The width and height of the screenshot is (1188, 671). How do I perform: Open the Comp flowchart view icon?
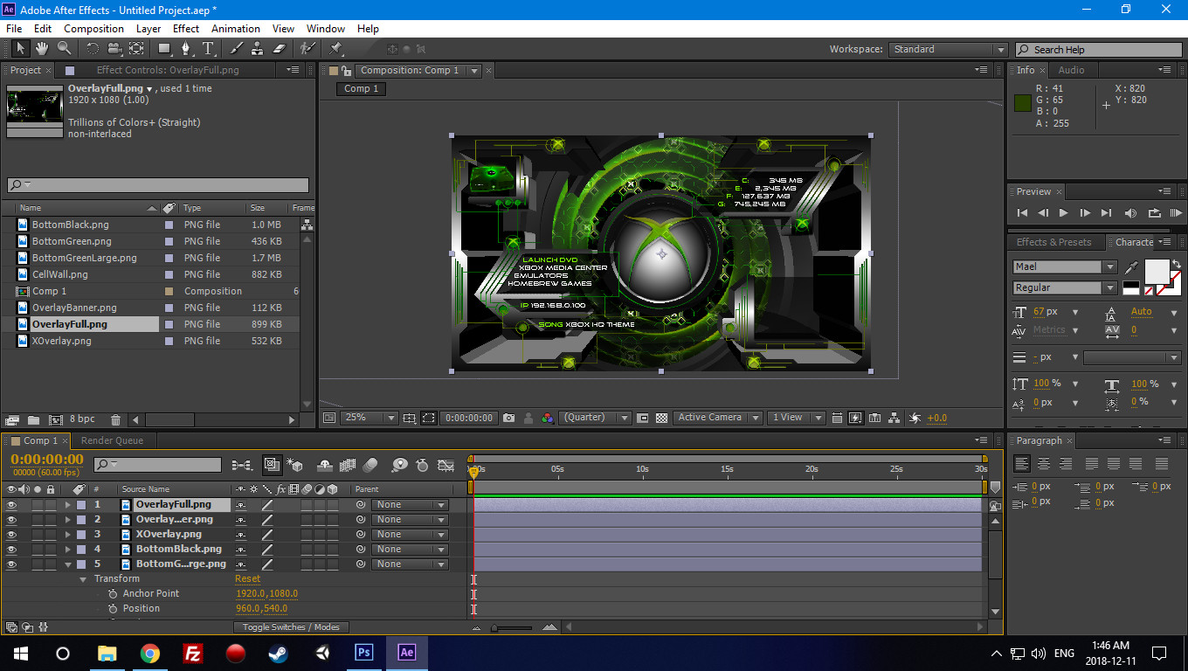(x=895, y=418)
